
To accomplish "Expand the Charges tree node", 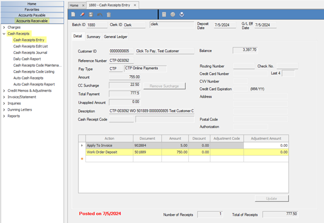I will (4, 28).
